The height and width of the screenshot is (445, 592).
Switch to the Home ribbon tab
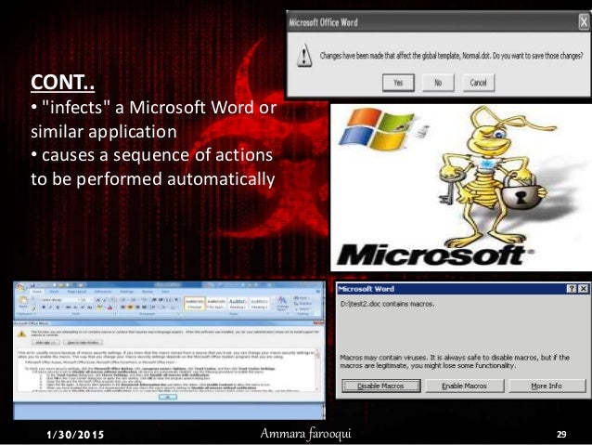[x=37, y=292]
